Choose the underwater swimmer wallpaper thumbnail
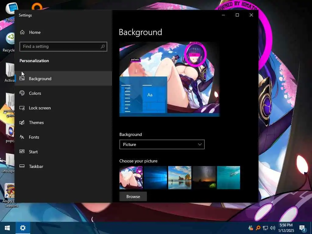The image size is (312, 234). click(229, 178)
